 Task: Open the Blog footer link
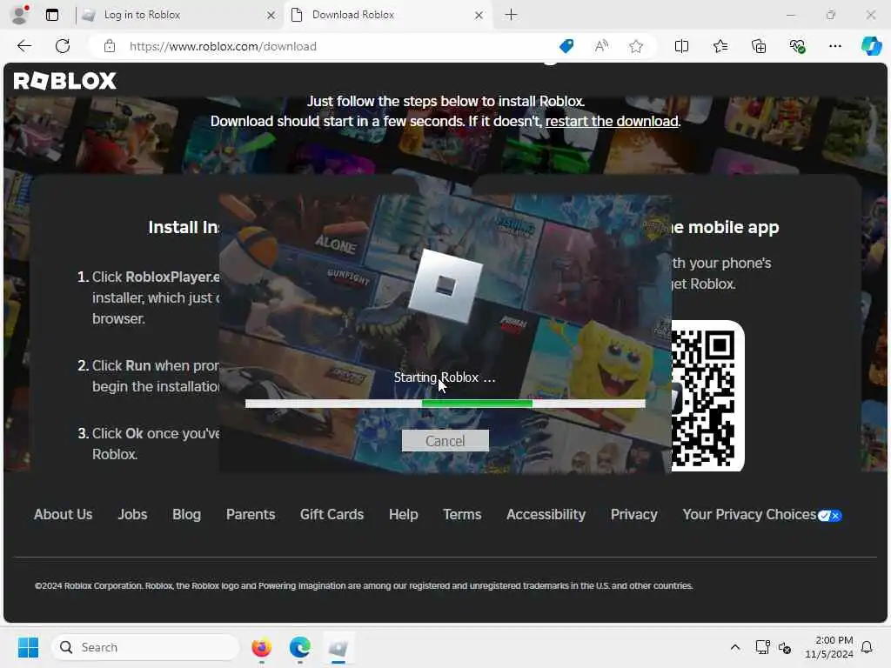coord(186,514)
